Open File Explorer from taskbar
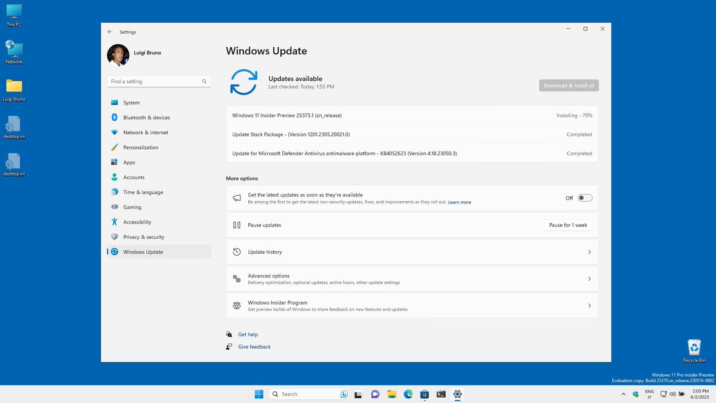 pos(392,394)
